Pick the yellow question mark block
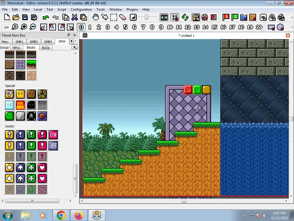 coord(9,94)
